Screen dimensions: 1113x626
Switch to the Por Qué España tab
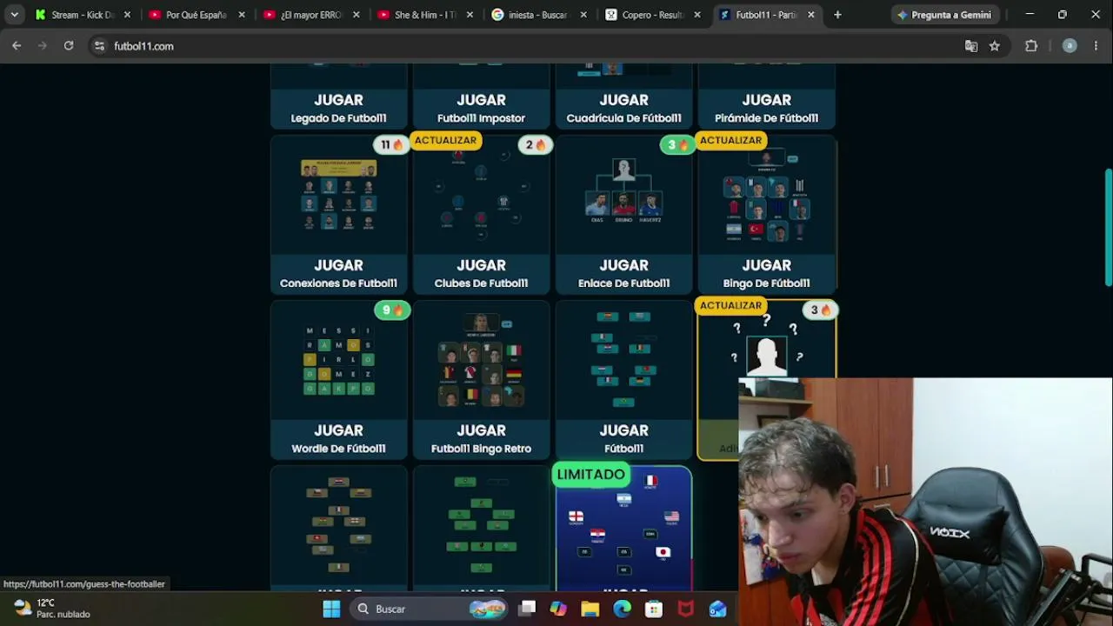coord(196,15)
